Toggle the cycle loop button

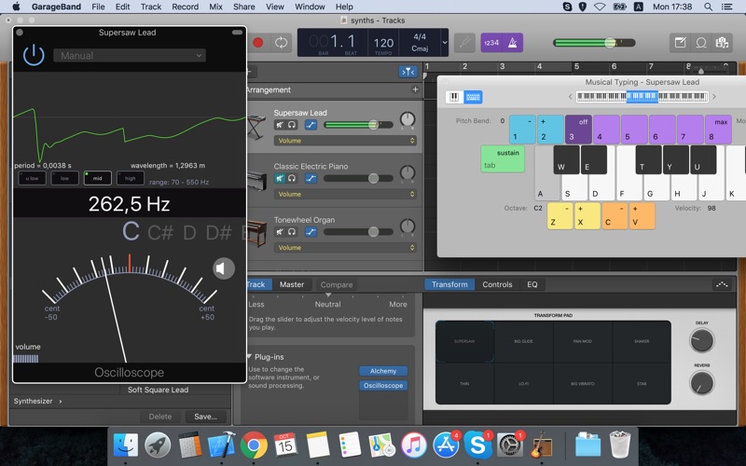click(282, 43)
